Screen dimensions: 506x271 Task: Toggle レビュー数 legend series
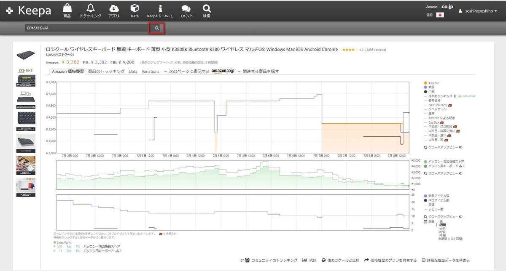point(433,209)
